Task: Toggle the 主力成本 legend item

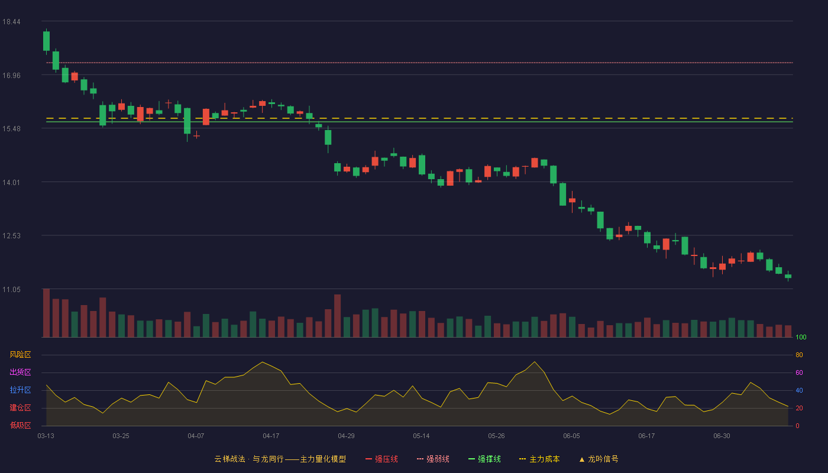Action: (539, 459)
